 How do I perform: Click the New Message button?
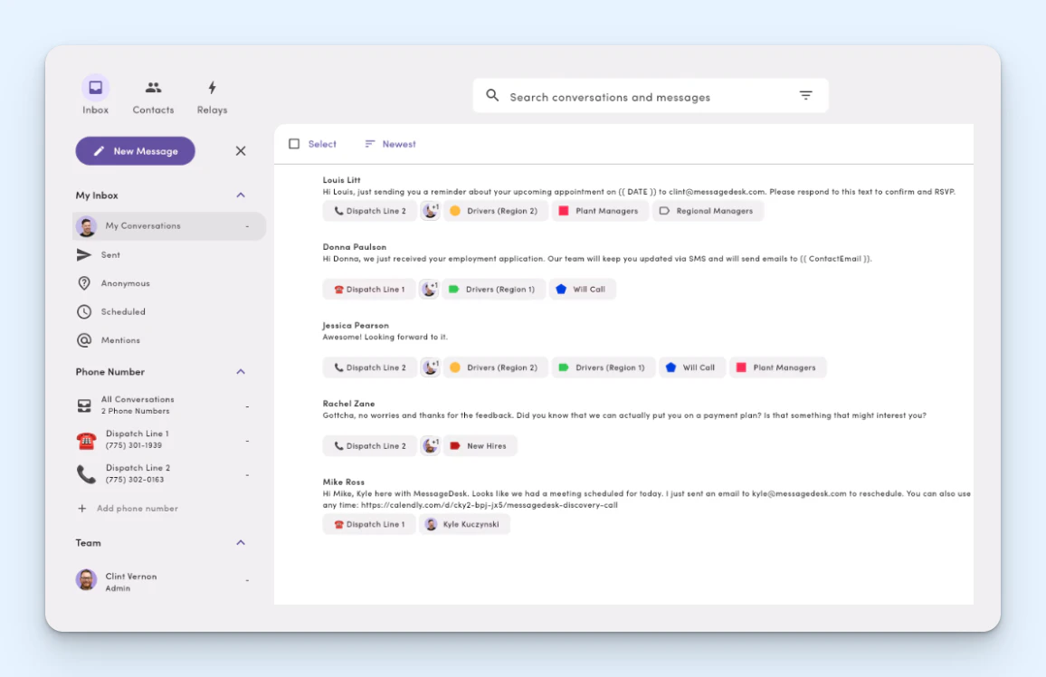tap(135, 150)
